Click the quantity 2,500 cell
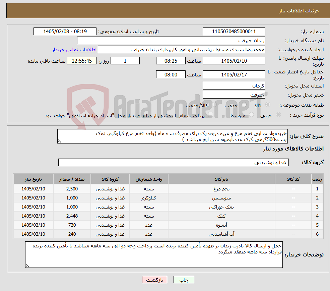The image size is (330, 291). pyautogui.click(x=72, y=189)
